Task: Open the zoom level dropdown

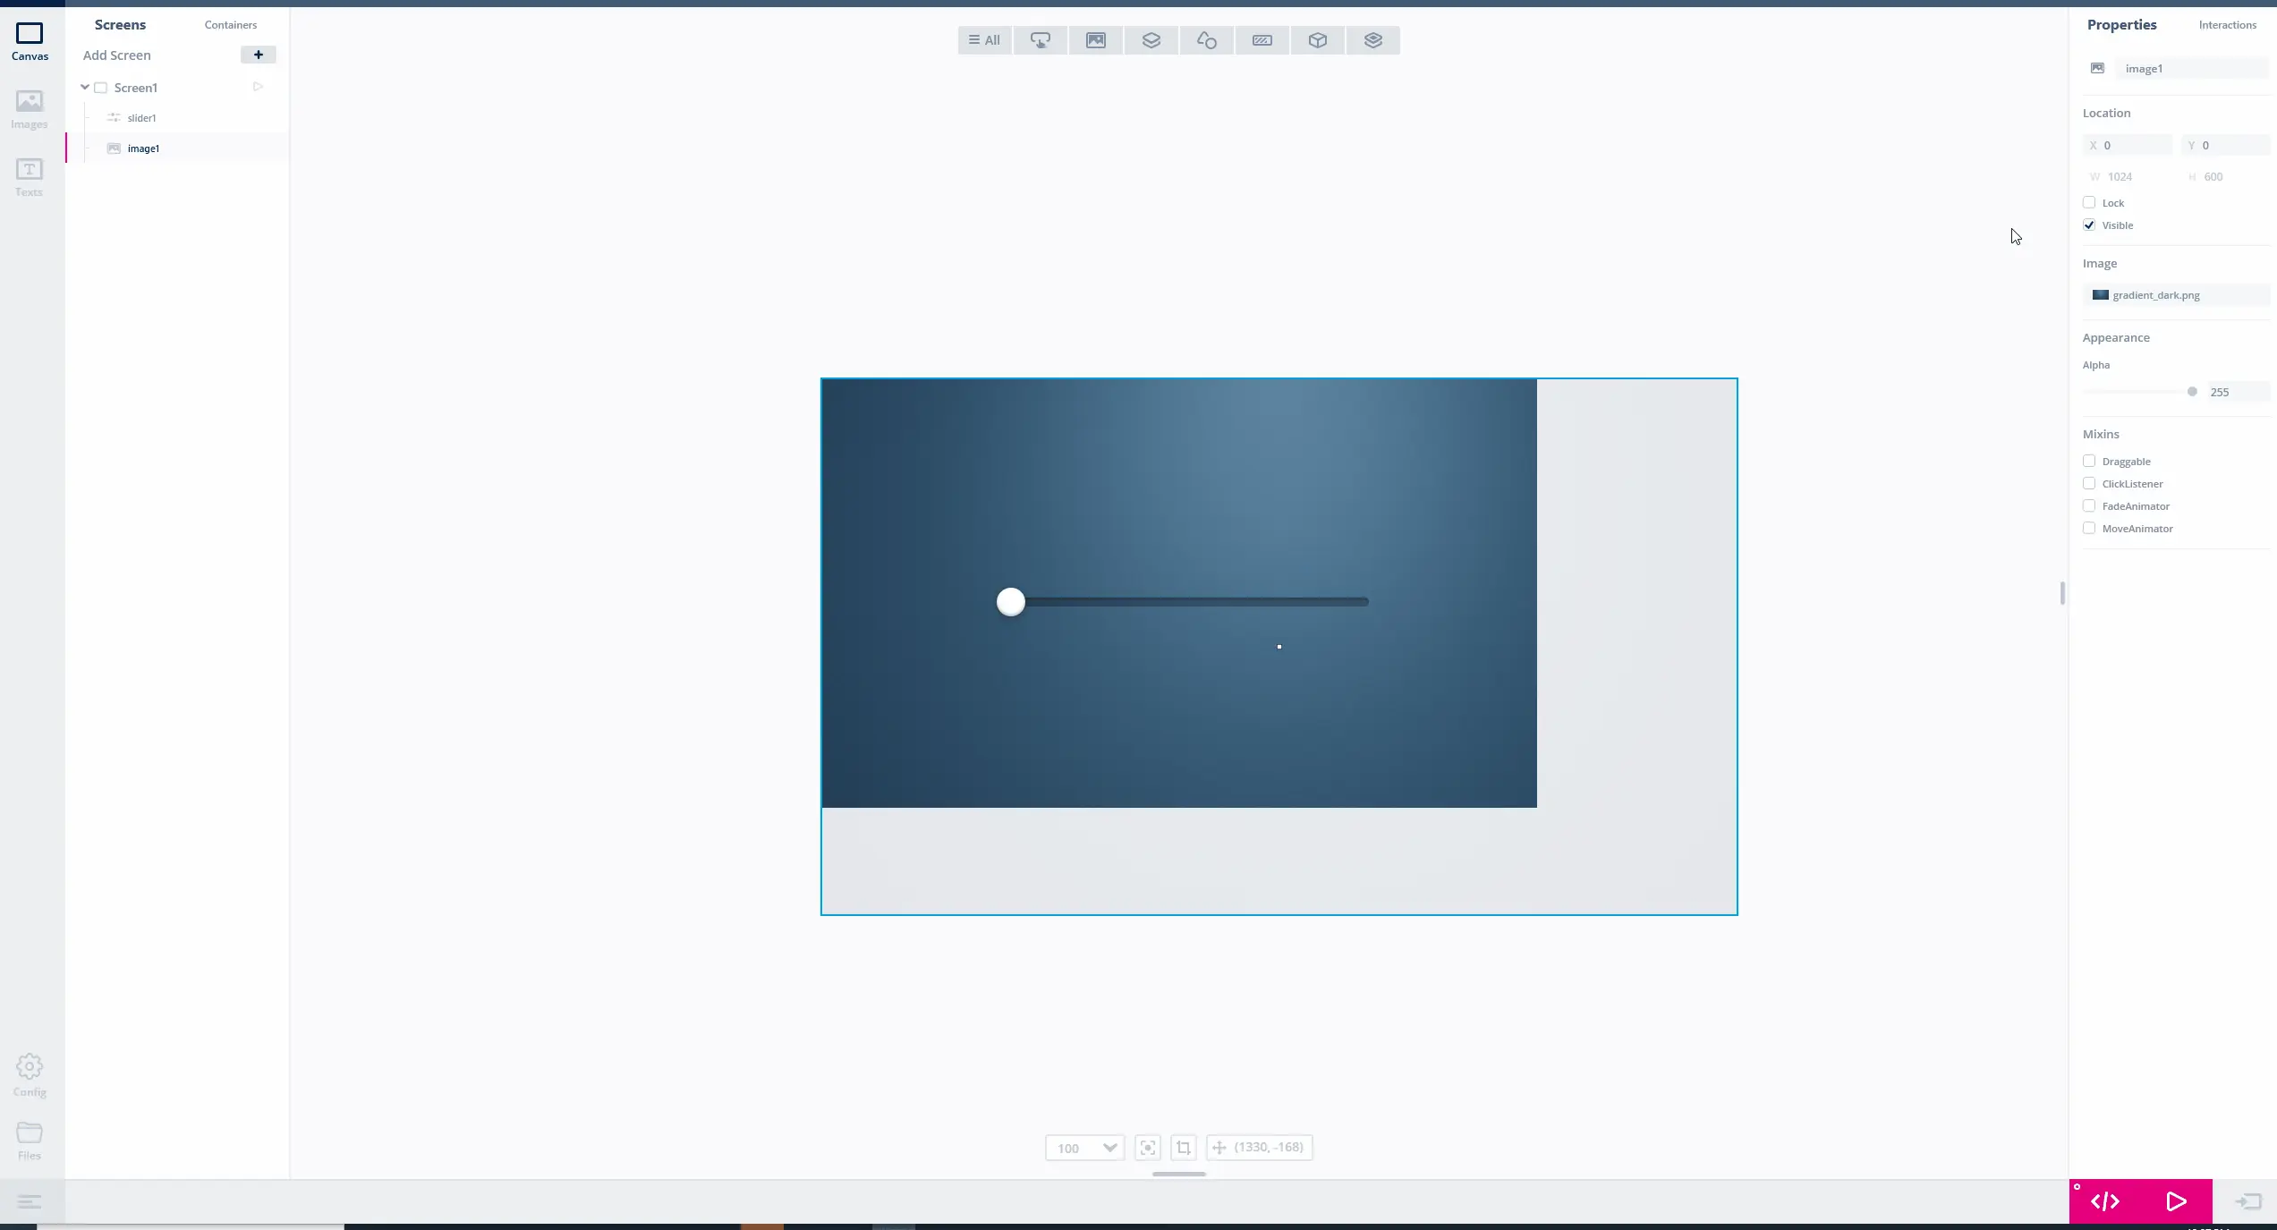Action: coord(1109,1148)
